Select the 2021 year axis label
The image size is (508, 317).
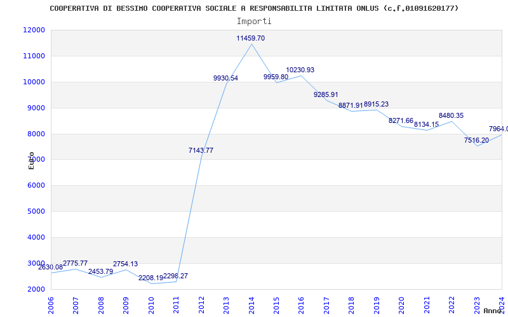427,305
